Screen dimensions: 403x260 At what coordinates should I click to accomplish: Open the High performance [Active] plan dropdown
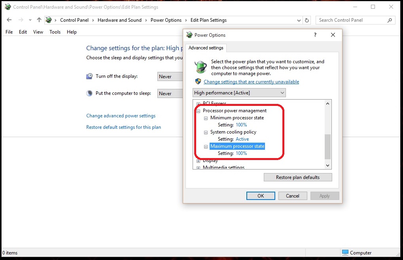point(239,92)
